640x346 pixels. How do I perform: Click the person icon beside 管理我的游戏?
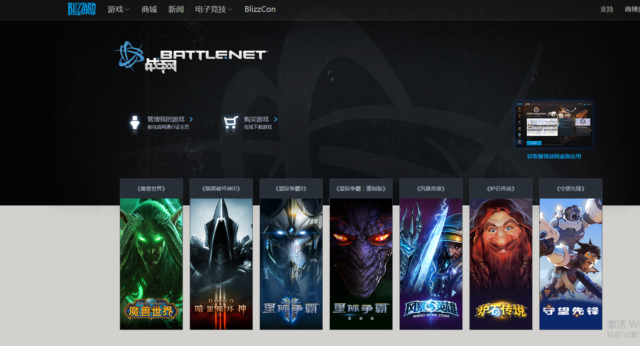coord(135,123)
